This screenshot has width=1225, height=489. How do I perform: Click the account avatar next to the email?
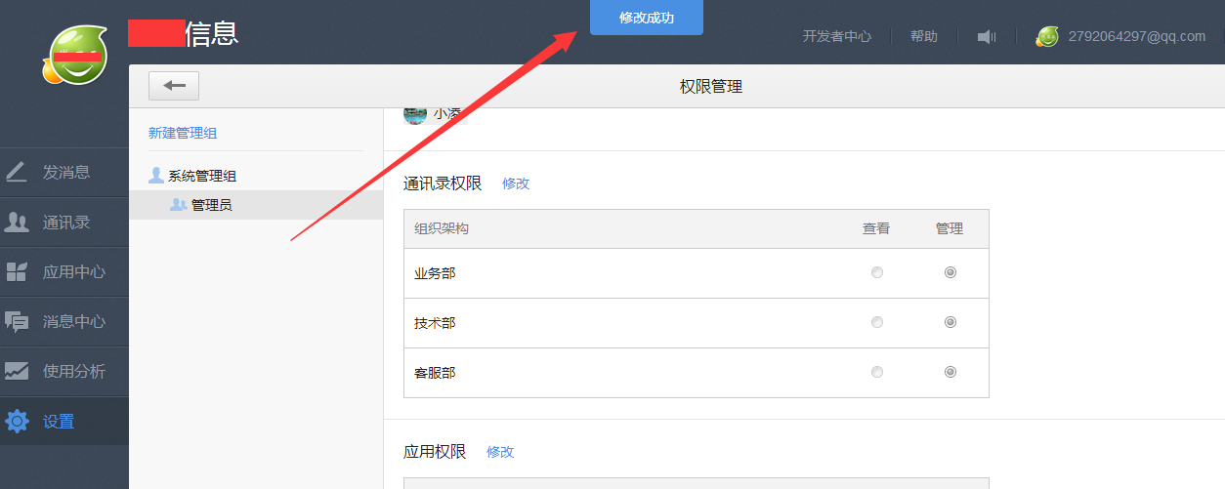pos(1047,37)
